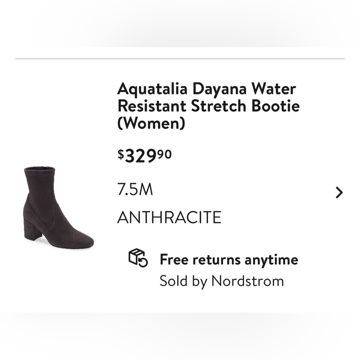Image resolution: width=360 pixels, height=360 pixels.
Task: Click the ANTHRACITE color name text
Action: pos(169,217)
